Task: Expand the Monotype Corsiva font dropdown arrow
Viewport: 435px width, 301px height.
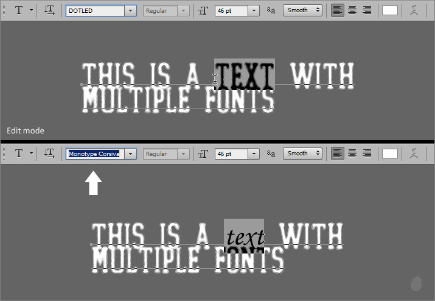Action: (x=130, y=154)
